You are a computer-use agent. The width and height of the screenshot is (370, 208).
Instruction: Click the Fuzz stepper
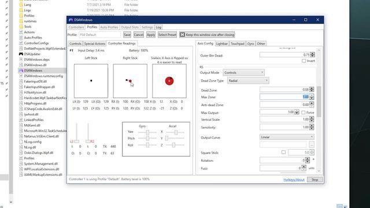pos(304,168)
